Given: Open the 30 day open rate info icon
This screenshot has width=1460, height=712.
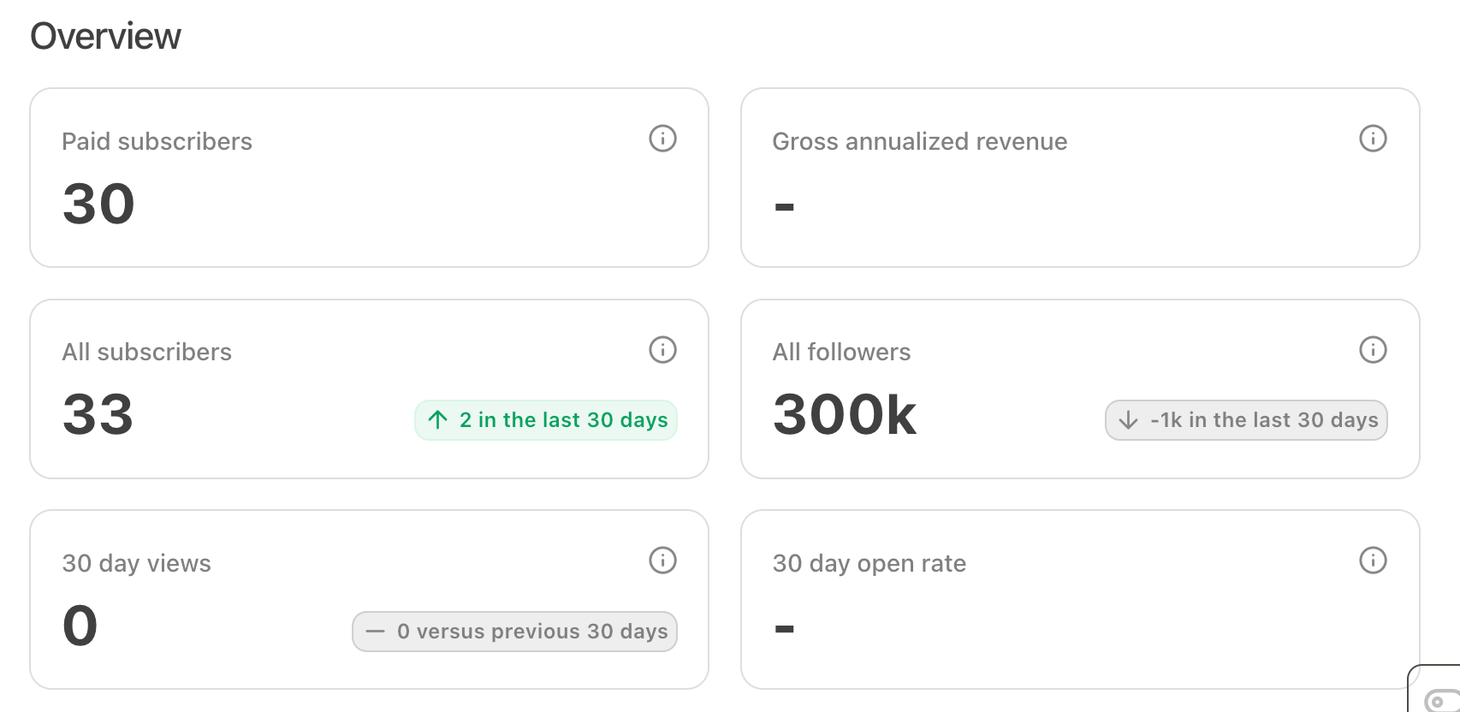Looking at the screenshot, I should click(x=1373, y=561).
